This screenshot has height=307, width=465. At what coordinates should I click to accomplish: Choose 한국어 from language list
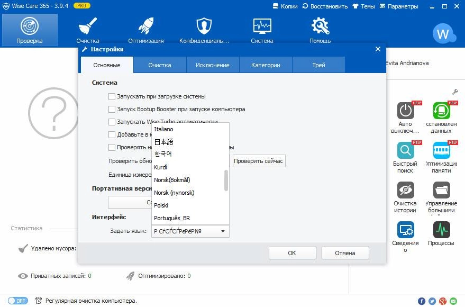tap(190, 154)
